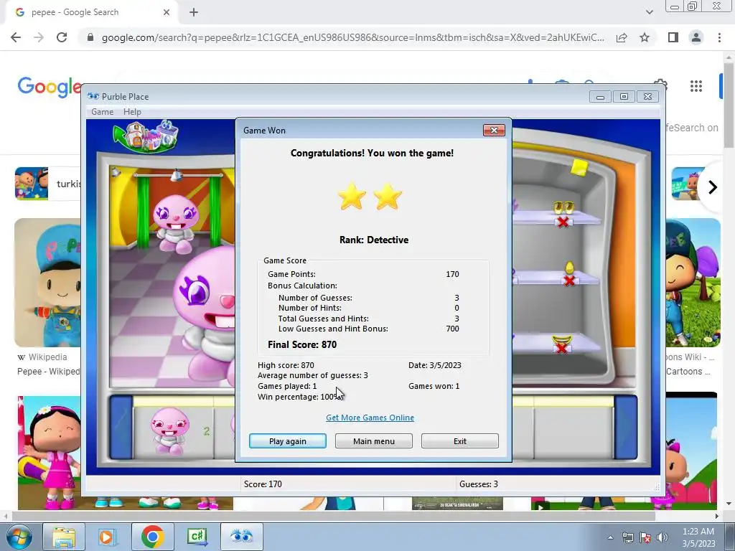Click the small Purble behind the green curtains
This screenshot has width=735, height=551.
(x=176, y=225)
